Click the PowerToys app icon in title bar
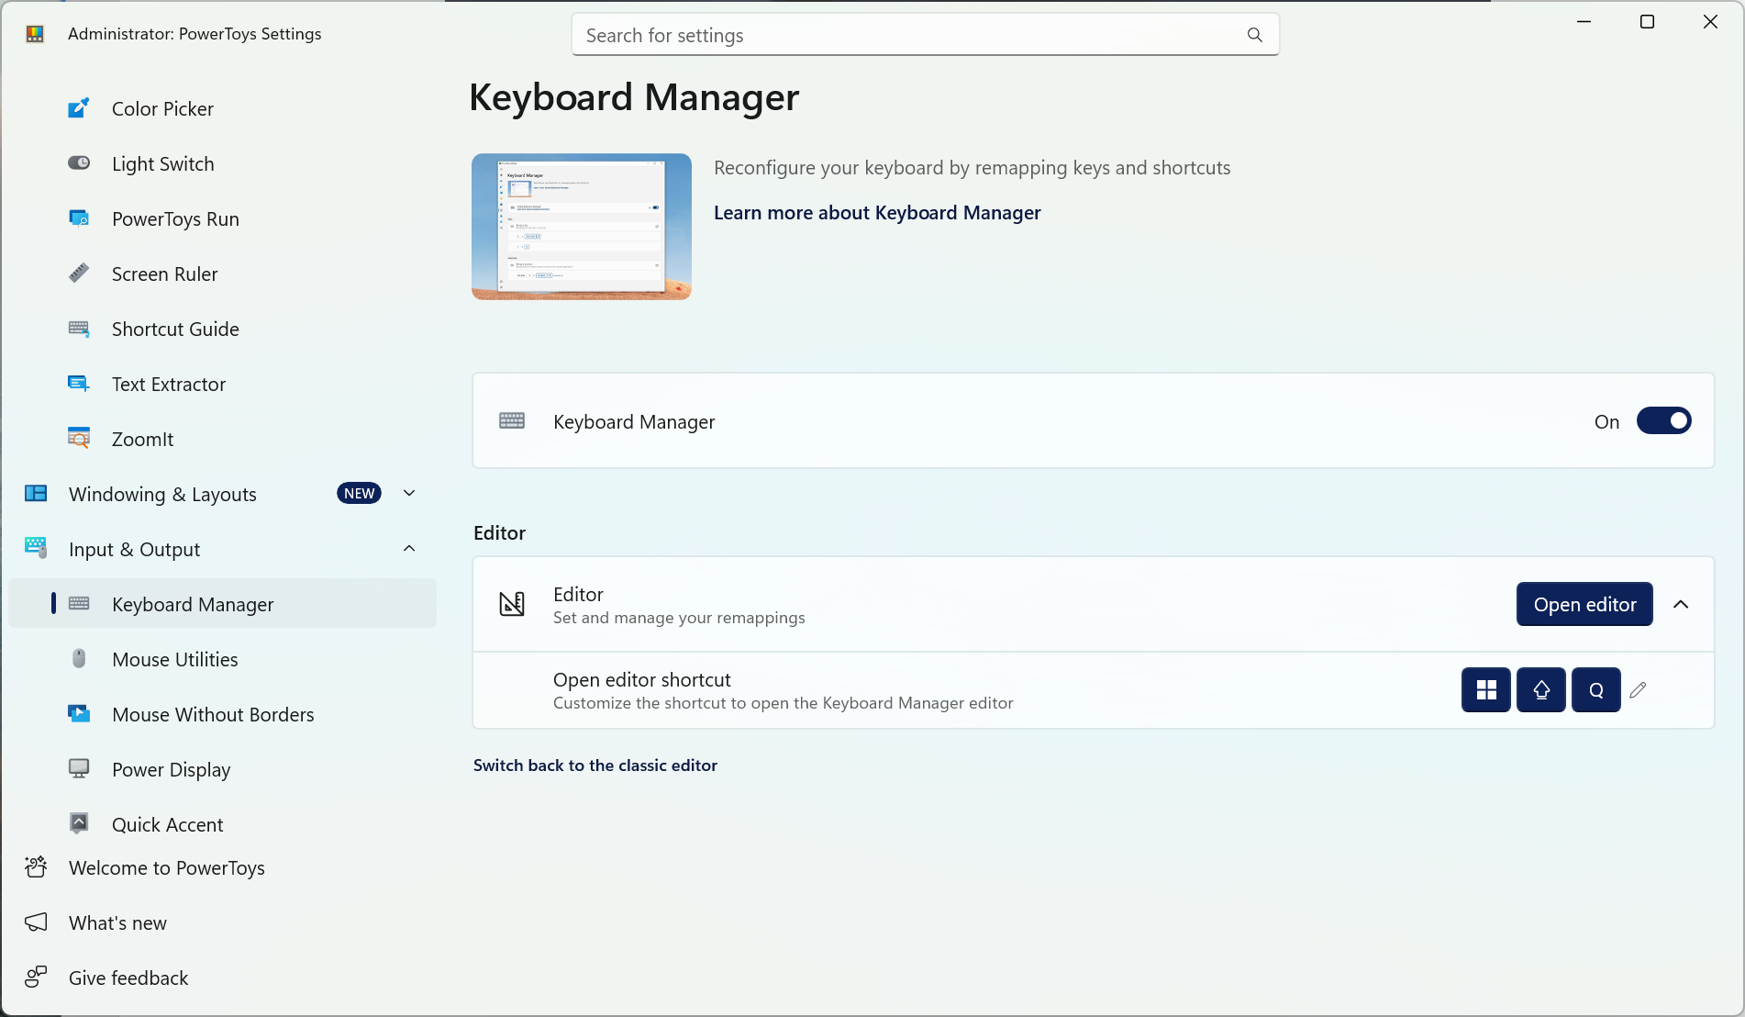The image size is (1745, 1017). pyautogui.click(x=35, y=34)
